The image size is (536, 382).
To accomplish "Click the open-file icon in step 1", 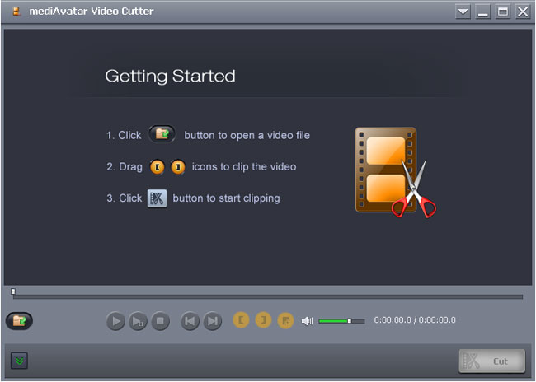I will 162,134.
